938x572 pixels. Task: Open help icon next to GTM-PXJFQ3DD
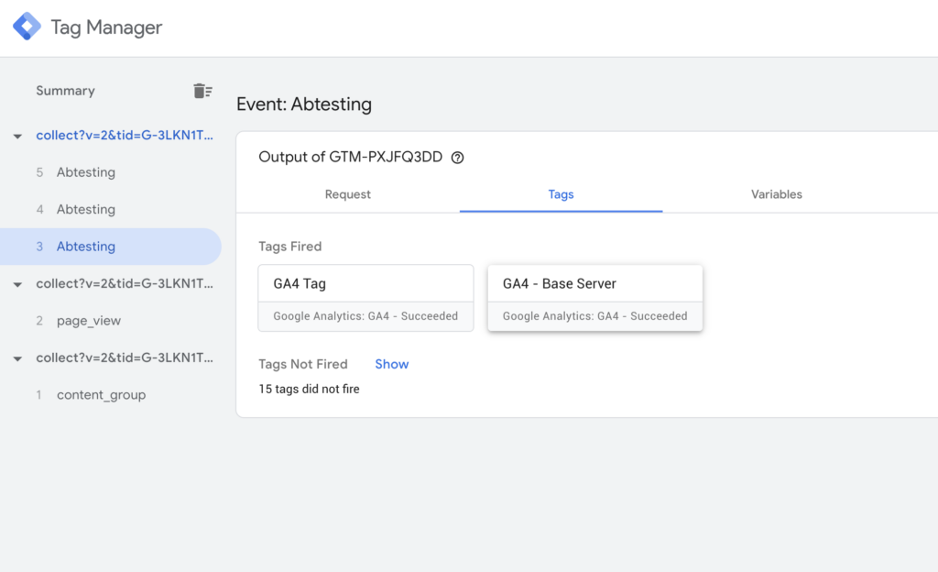458,158
